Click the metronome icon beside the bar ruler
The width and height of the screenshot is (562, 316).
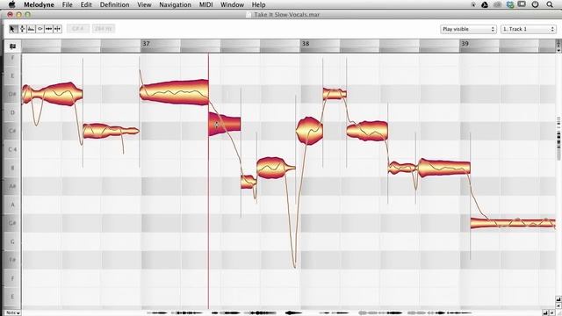pos(12,47)
